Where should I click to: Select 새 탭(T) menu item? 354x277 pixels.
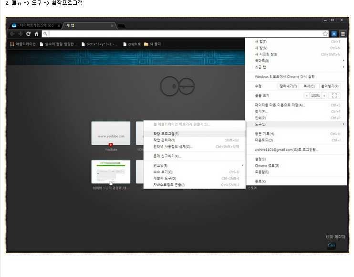click(296, 42)
